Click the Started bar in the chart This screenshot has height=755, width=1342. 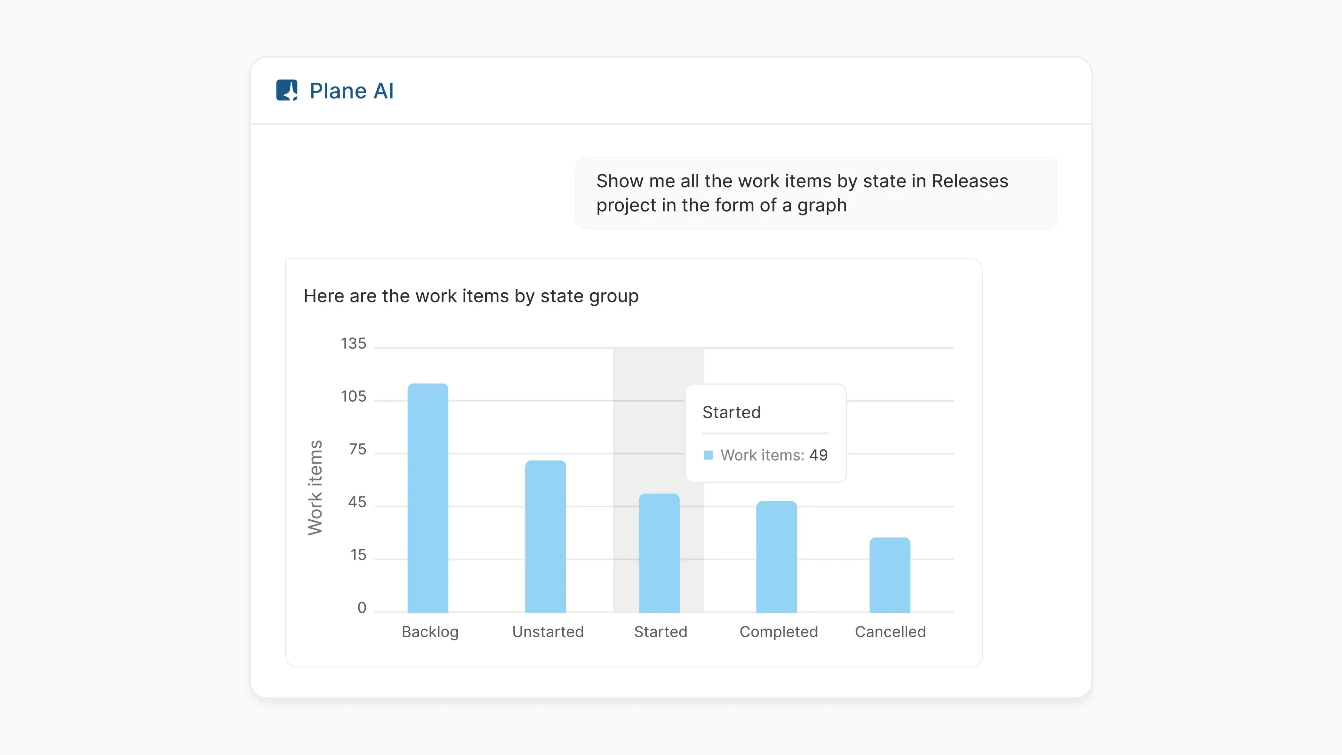click(659, 553)
